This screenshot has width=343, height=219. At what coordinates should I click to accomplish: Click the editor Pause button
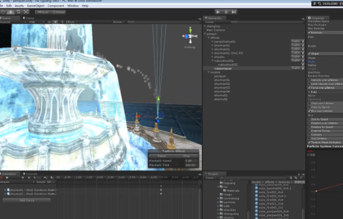coord(226,12)
